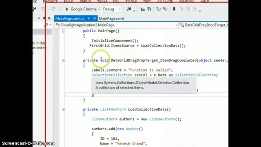The height and width of the screenshot is (147, 261).
Task: Click the "Function is called" string
Action: tap(149, 70)
